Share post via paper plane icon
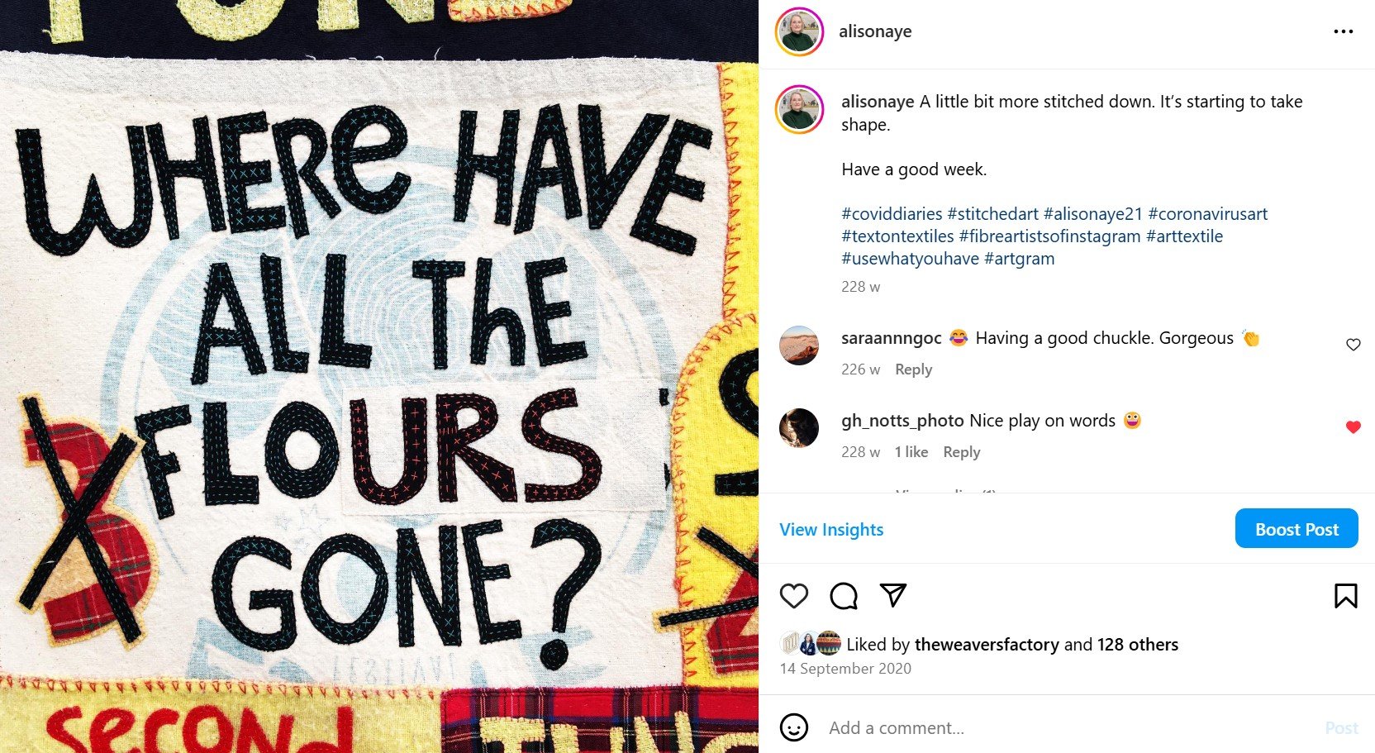 (893, 595)
